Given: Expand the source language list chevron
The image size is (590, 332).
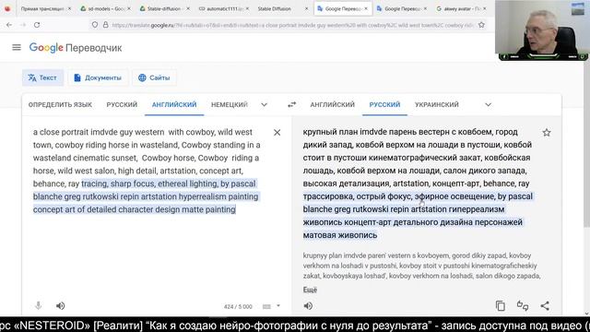Looking at the screenshot, I should pyautogui.click(x=265, y=104).
